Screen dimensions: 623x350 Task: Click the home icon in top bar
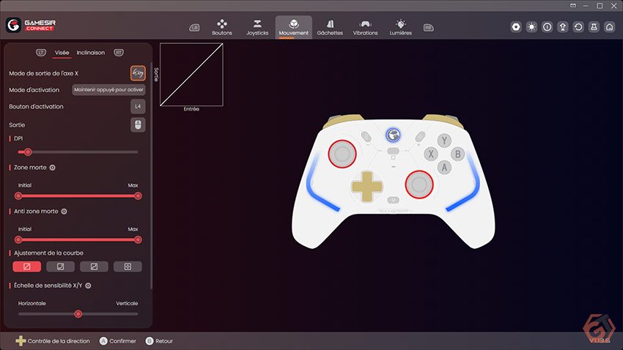(610, 27)
